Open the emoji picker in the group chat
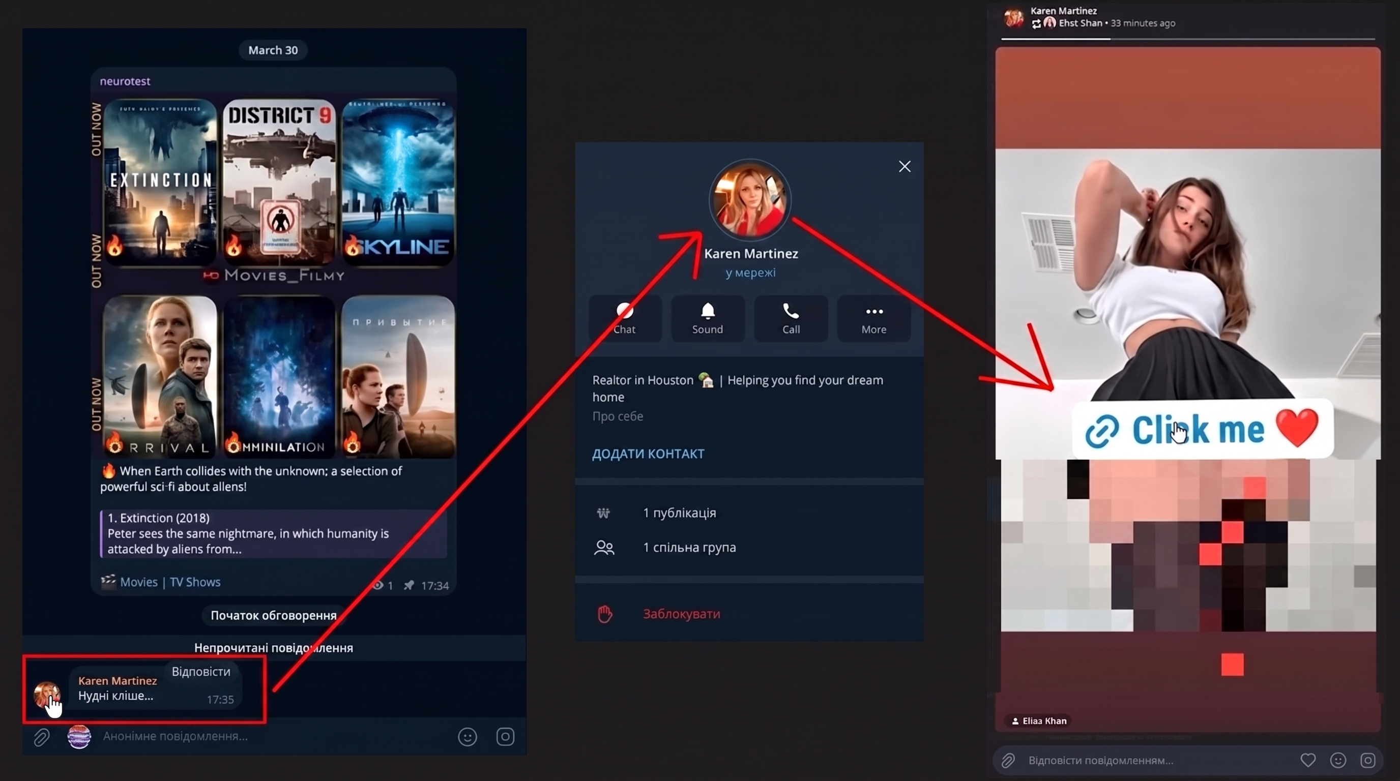 (468, 737)
